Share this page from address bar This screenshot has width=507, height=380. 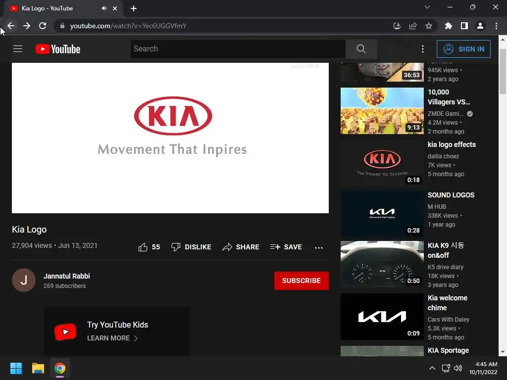(x=413, y=26)
